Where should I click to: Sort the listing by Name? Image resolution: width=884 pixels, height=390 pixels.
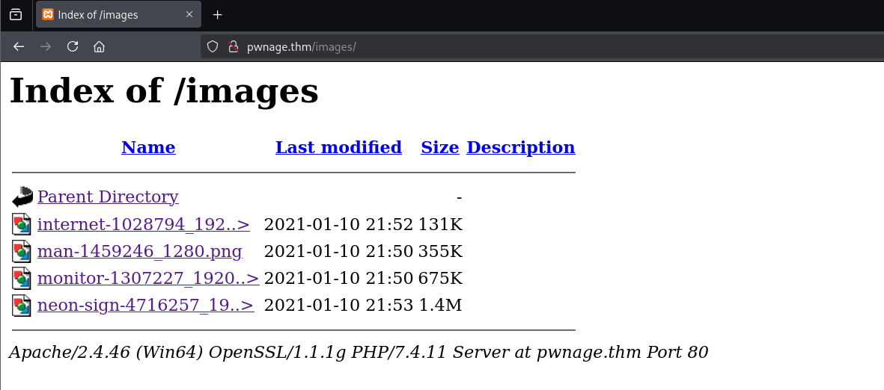[x=148, y=147]
